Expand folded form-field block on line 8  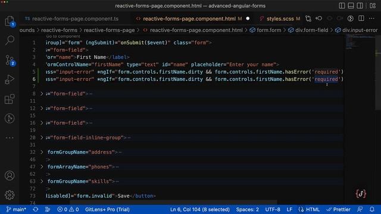42,94
